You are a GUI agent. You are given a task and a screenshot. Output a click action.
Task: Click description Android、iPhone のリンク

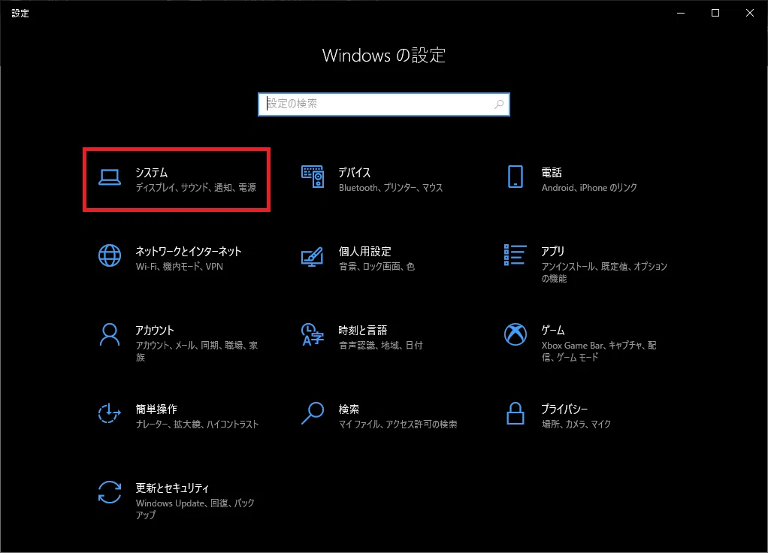589,188
